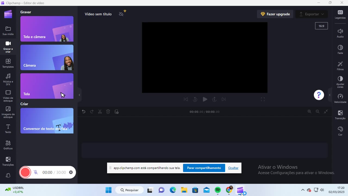The width and height of the screenshot is (348, 196).
Task: Rename the Vídeo sem título project
Action: coord(98,14)
